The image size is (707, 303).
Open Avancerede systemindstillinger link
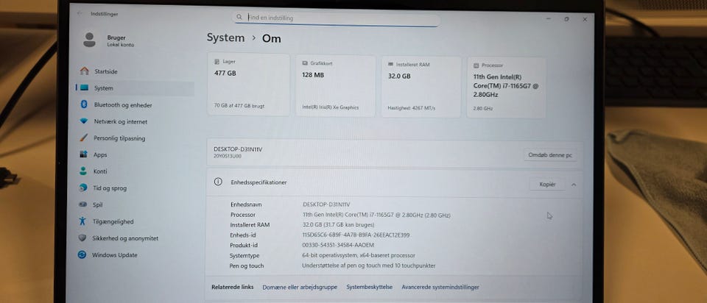point(440,287)
